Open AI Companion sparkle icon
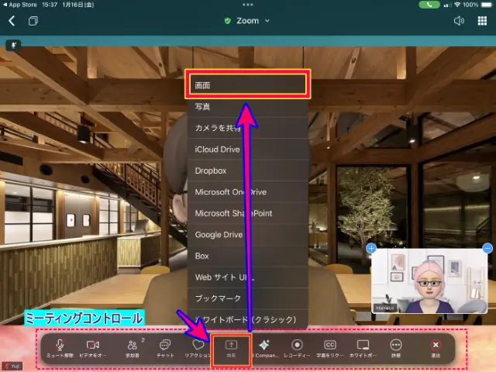Screen dimensions: 496x372 pyautogui.click(x=265, y=348)
